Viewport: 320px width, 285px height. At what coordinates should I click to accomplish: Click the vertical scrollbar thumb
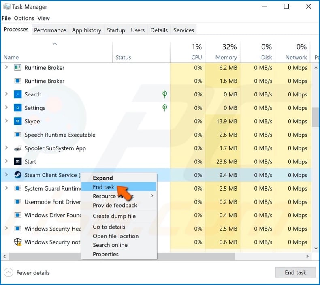[316, 117]
